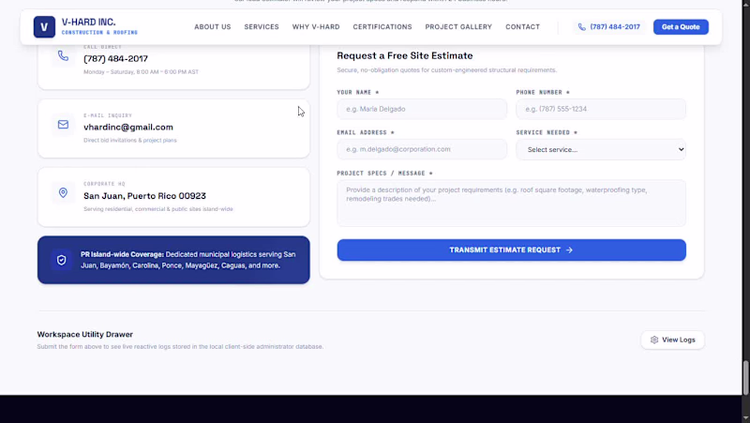This screenshot has height=423, width=750.
Task: Click the page vertical scrollbar thumb
Action: pos(745,378)
